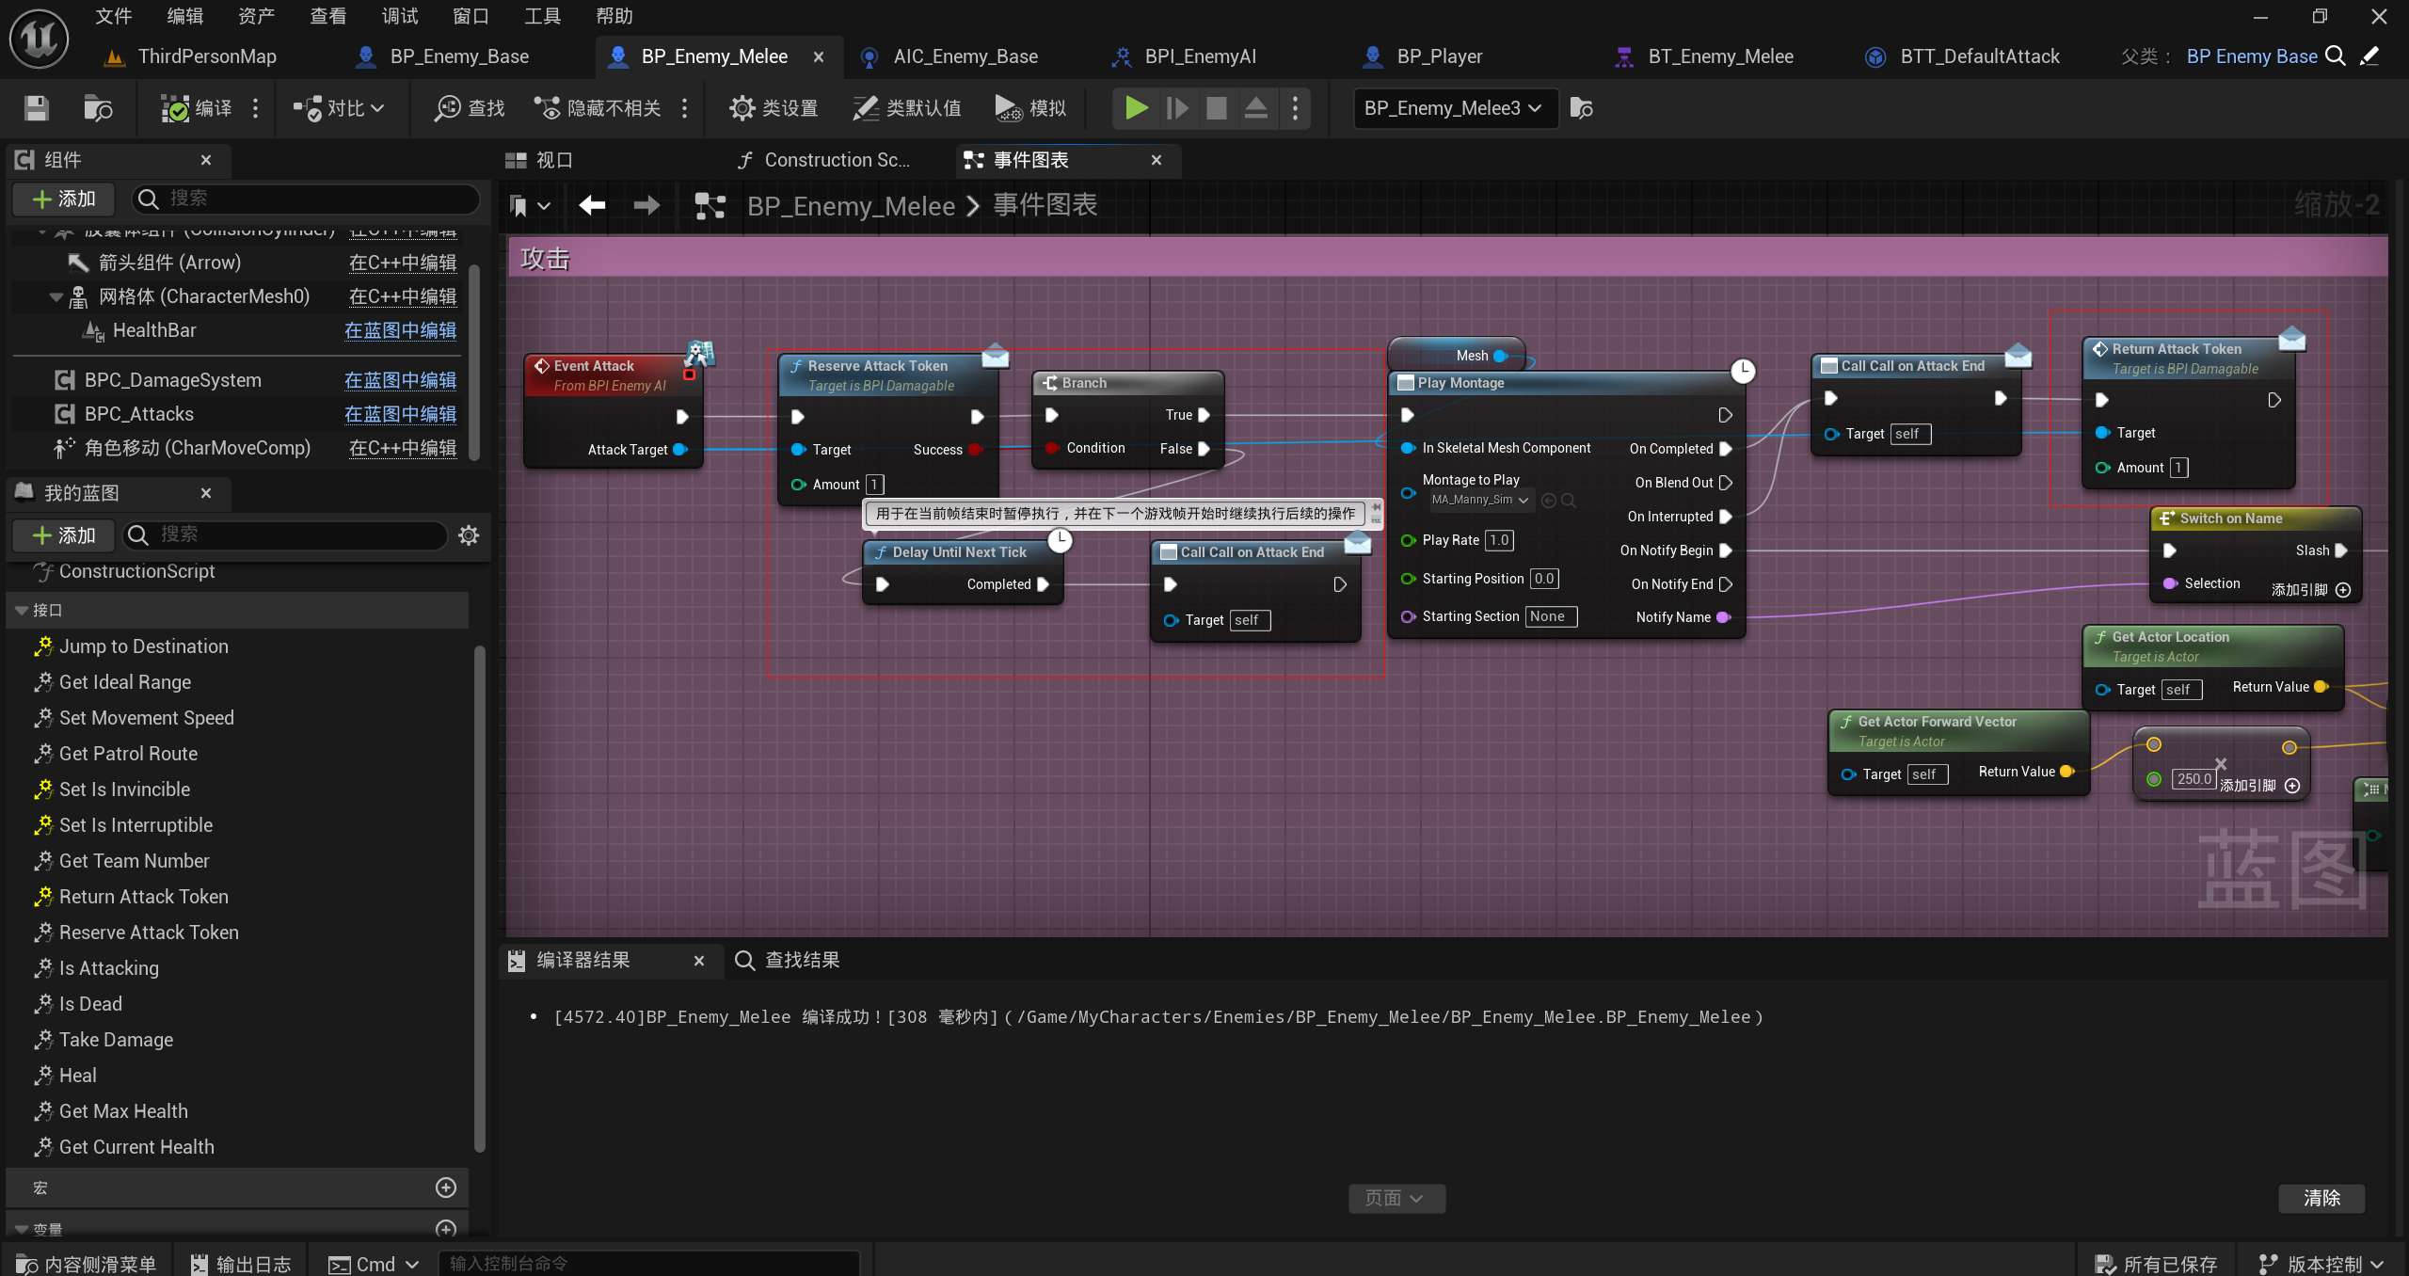Screen dimensions: 2409x1276
Task: Click HealthBar 在蓝图中编辑 link
Action: click(x=400, y=330)
